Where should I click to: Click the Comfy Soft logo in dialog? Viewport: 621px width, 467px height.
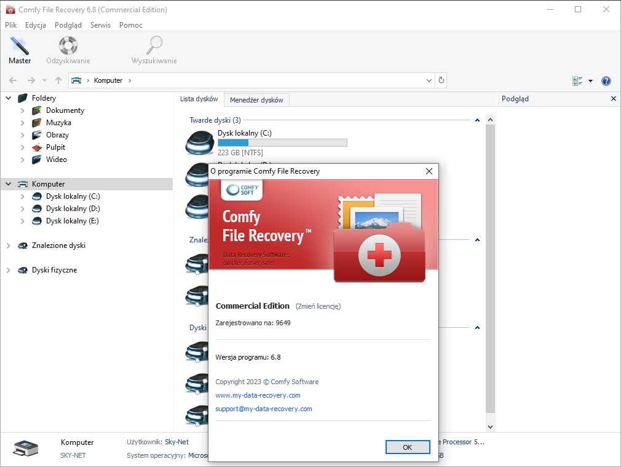pyautogui.click(x=242, y=190)
